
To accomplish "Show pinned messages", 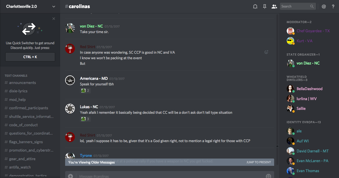I will (264, 6).
